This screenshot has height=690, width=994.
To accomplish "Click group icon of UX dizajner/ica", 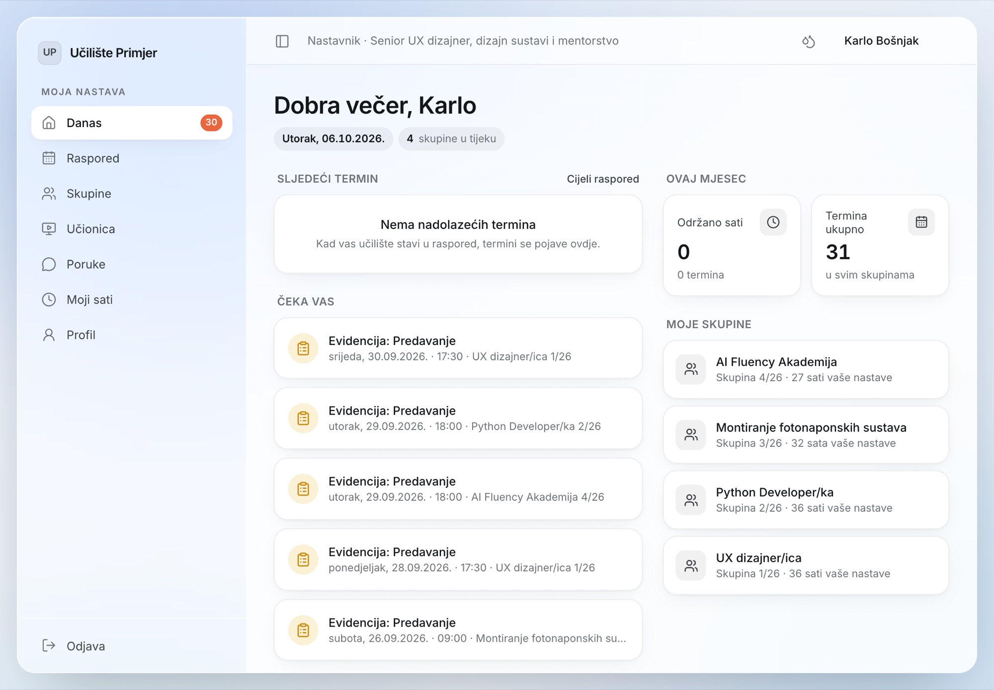I will click(x=691, y=565).
